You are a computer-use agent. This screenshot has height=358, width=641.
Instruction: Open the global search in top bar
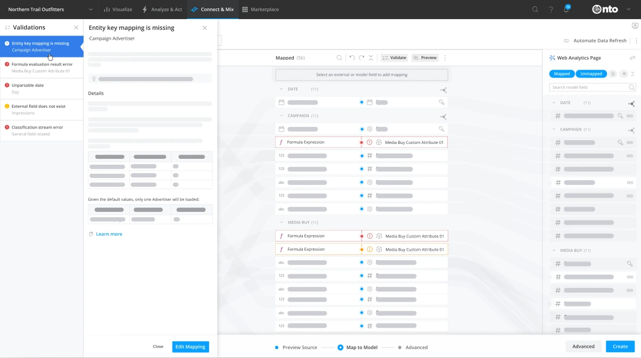[x=535, y=10]
